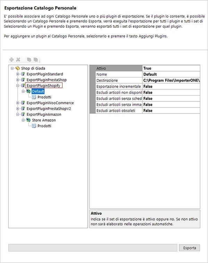
Task: Click the add plugin plus icon
Action: click(x=11, y=59)
